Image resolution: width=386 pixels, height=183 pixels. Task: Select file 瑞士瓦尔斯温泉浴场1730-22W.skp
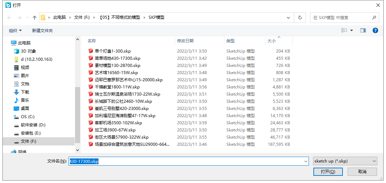point(127,94)
